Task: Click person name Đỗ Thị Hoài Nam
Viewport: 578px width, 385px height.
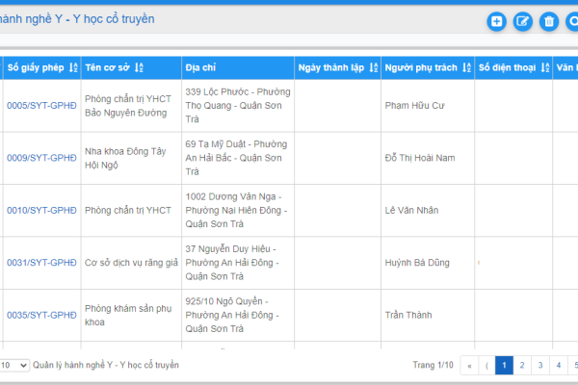Action: coord(420,158)
